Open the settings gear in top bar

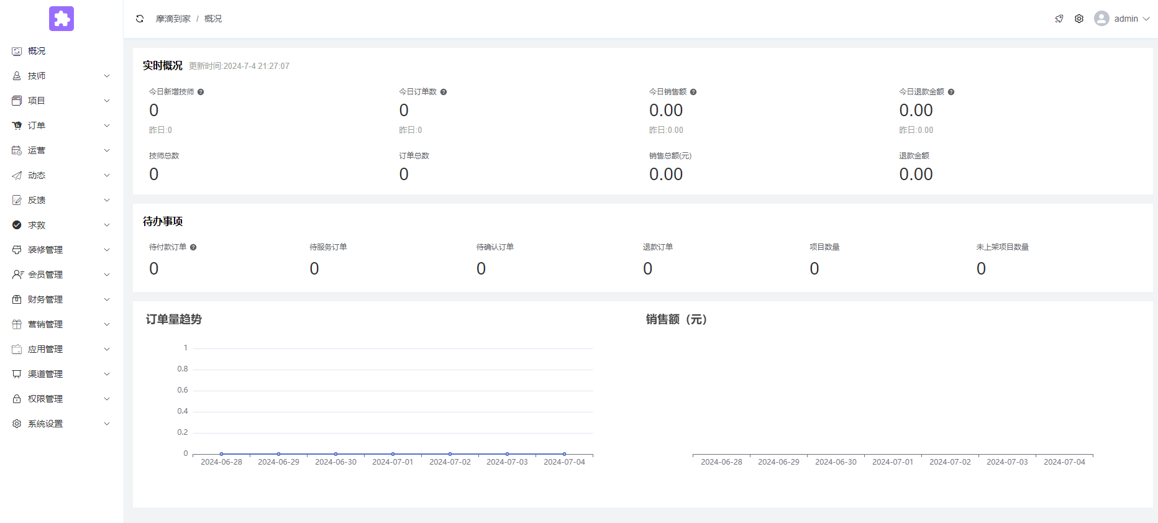click(x=1079, y=19)
